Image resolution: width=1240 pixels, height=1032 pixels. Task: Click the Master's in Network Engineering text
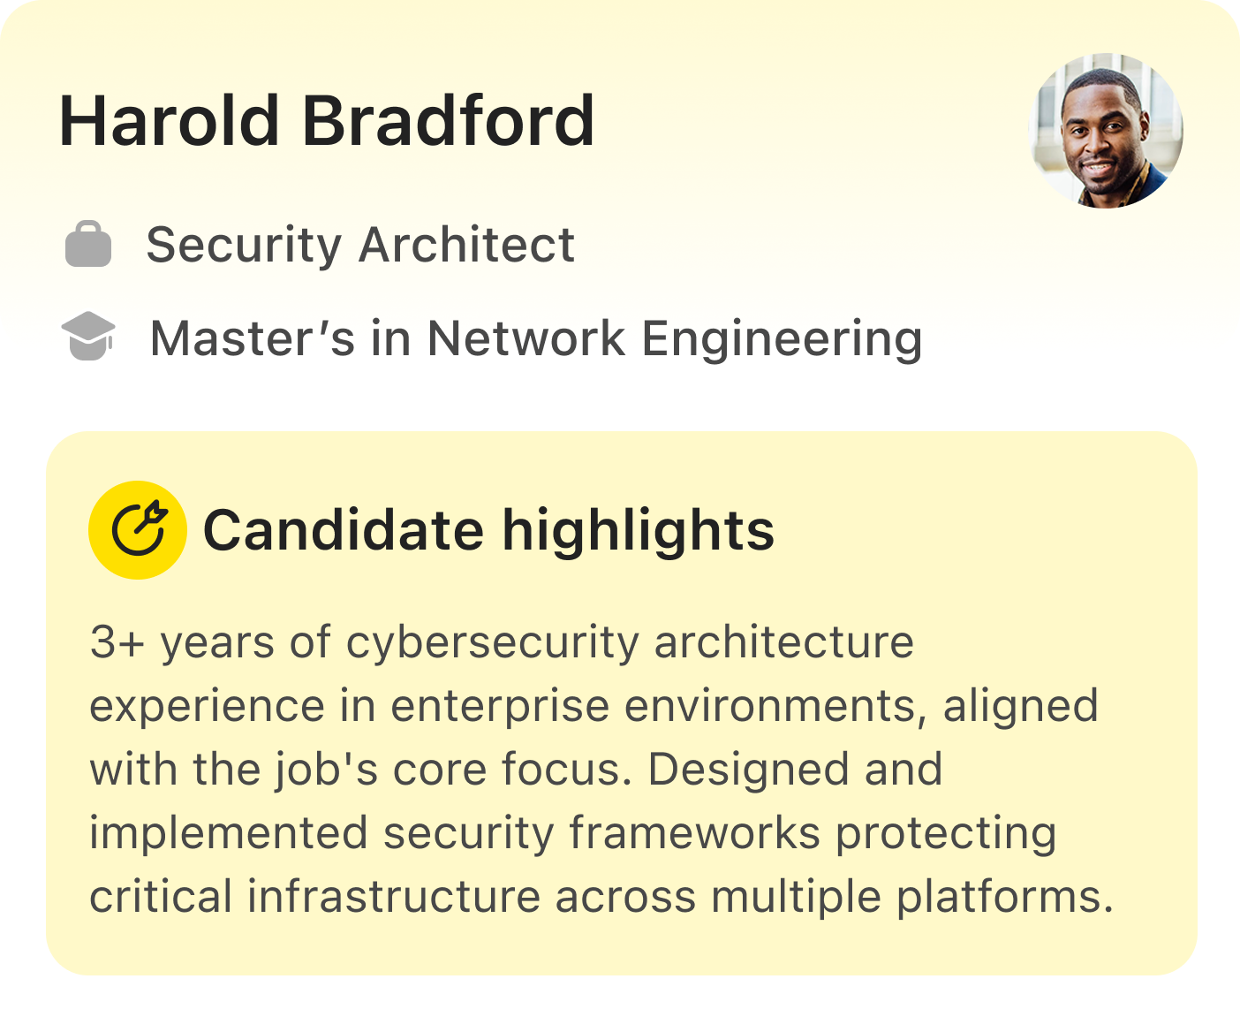point(536,338)
